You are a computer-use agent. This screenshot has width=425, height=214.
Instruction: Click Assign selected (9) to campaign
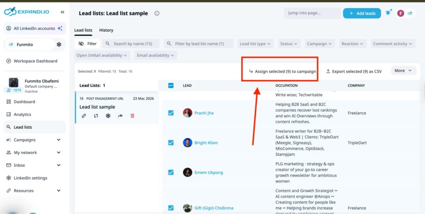[x=283, y=71]
